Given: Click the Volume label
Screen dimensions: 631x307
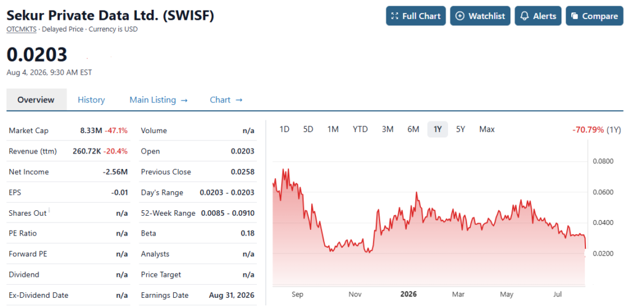Looking at the screenshot, I should click(x=153, y=130).
